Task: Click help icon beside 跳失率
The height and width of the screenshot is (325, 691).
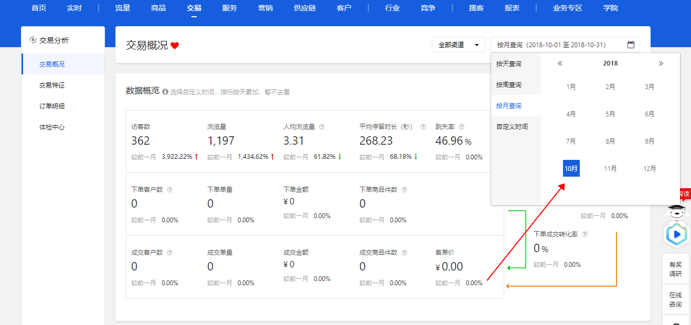Action: pos(461,127)
